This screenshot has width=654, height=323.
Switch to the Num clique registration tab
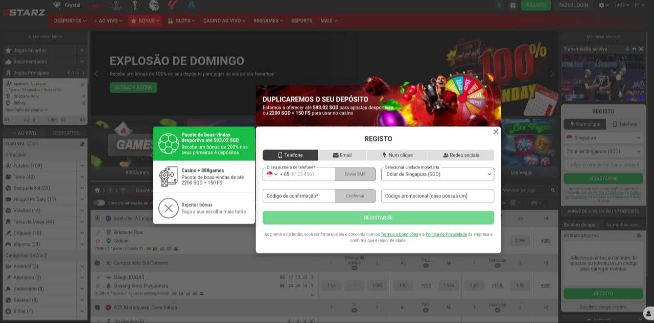(x=397, y=155)
